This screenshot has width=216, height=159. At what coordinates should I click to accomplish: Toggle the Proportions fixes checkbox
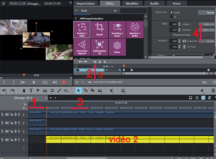click(171, 35)
